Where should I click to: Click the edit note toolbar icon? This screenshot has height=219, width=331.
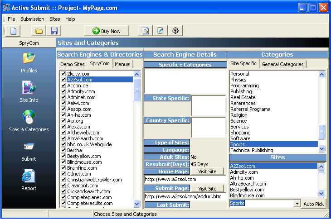pyautogui.click(x=160, y=31)
